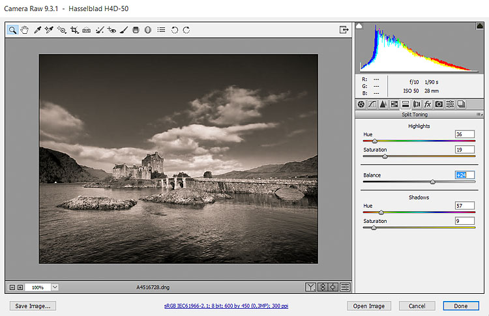This screenshot has width=489, height=316.
Task: Open before/after preview view options
Action: click(311, 287)
